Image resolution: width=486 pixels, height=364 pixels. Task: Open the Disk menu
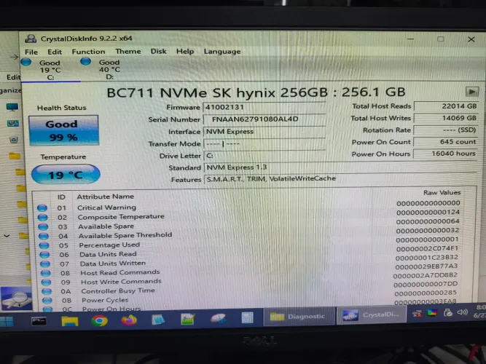(x=158, y=51)
